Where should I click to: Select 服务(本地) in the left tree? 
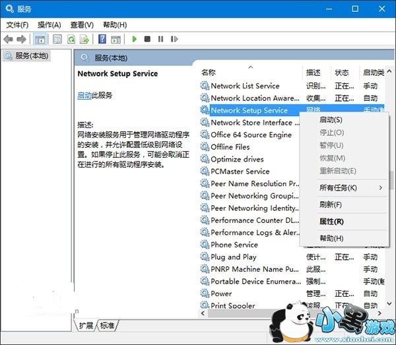pyautogui.click(x=31, y=56)
